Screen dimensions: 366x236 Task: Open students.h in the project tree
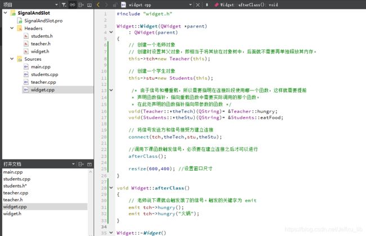tap(42, 36)
